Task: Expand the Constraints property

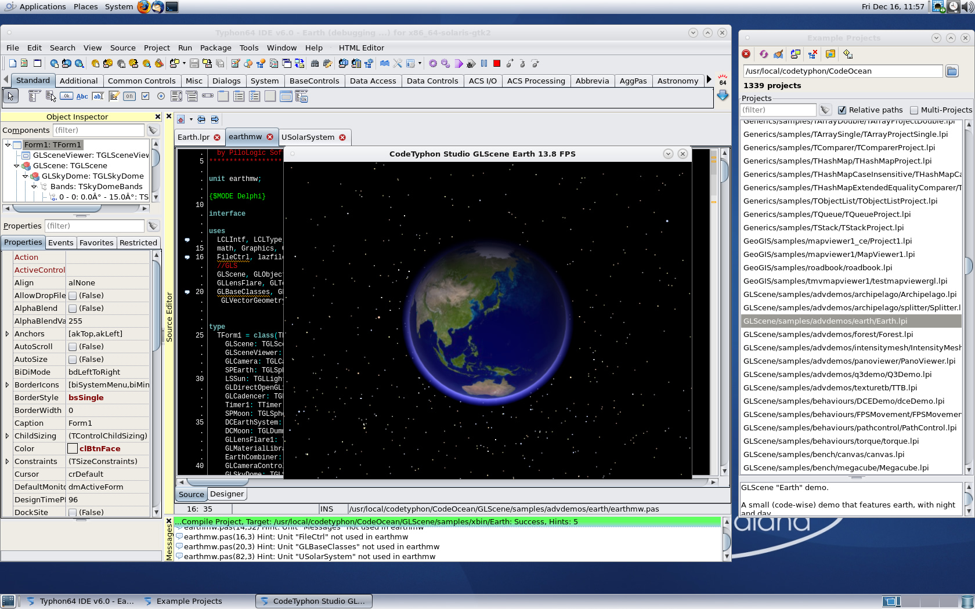Action: 7,462
